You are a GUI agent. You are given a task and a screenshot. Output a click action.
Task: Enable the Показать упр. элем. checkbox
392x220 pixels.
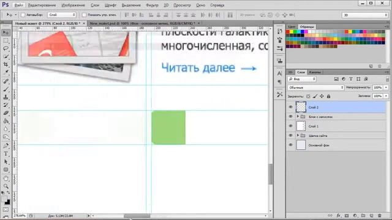(x=85, y=15)
